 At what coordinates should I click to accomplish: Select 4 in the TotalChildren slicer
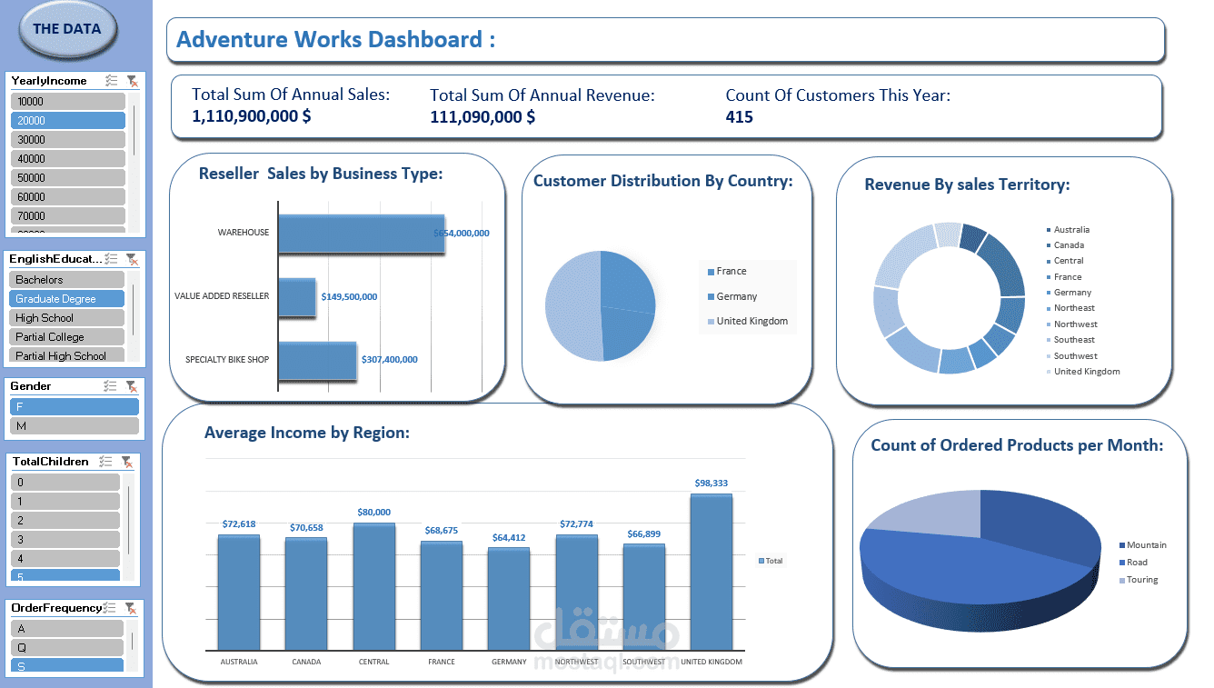[65, 558]
